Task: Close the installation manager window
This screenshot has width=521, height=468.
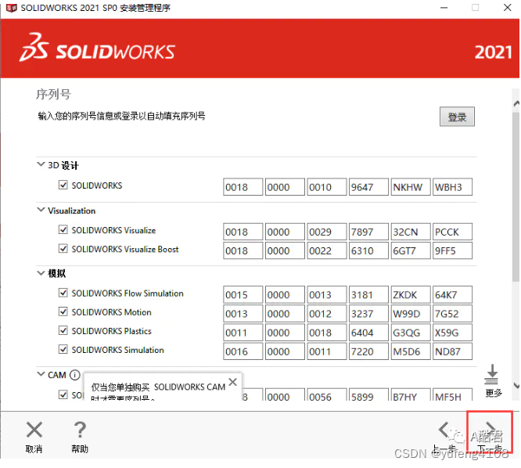Action: click(508, 8)
